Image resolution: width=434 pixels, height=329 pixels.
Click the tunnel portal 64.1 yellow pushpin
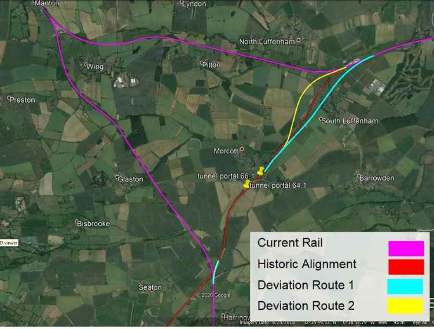coord(247,184)
